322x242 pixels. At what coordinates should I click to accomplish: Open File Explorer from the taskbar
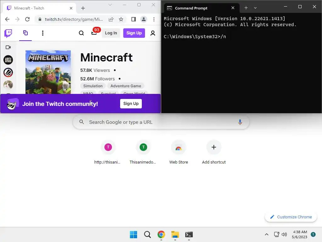175,234
